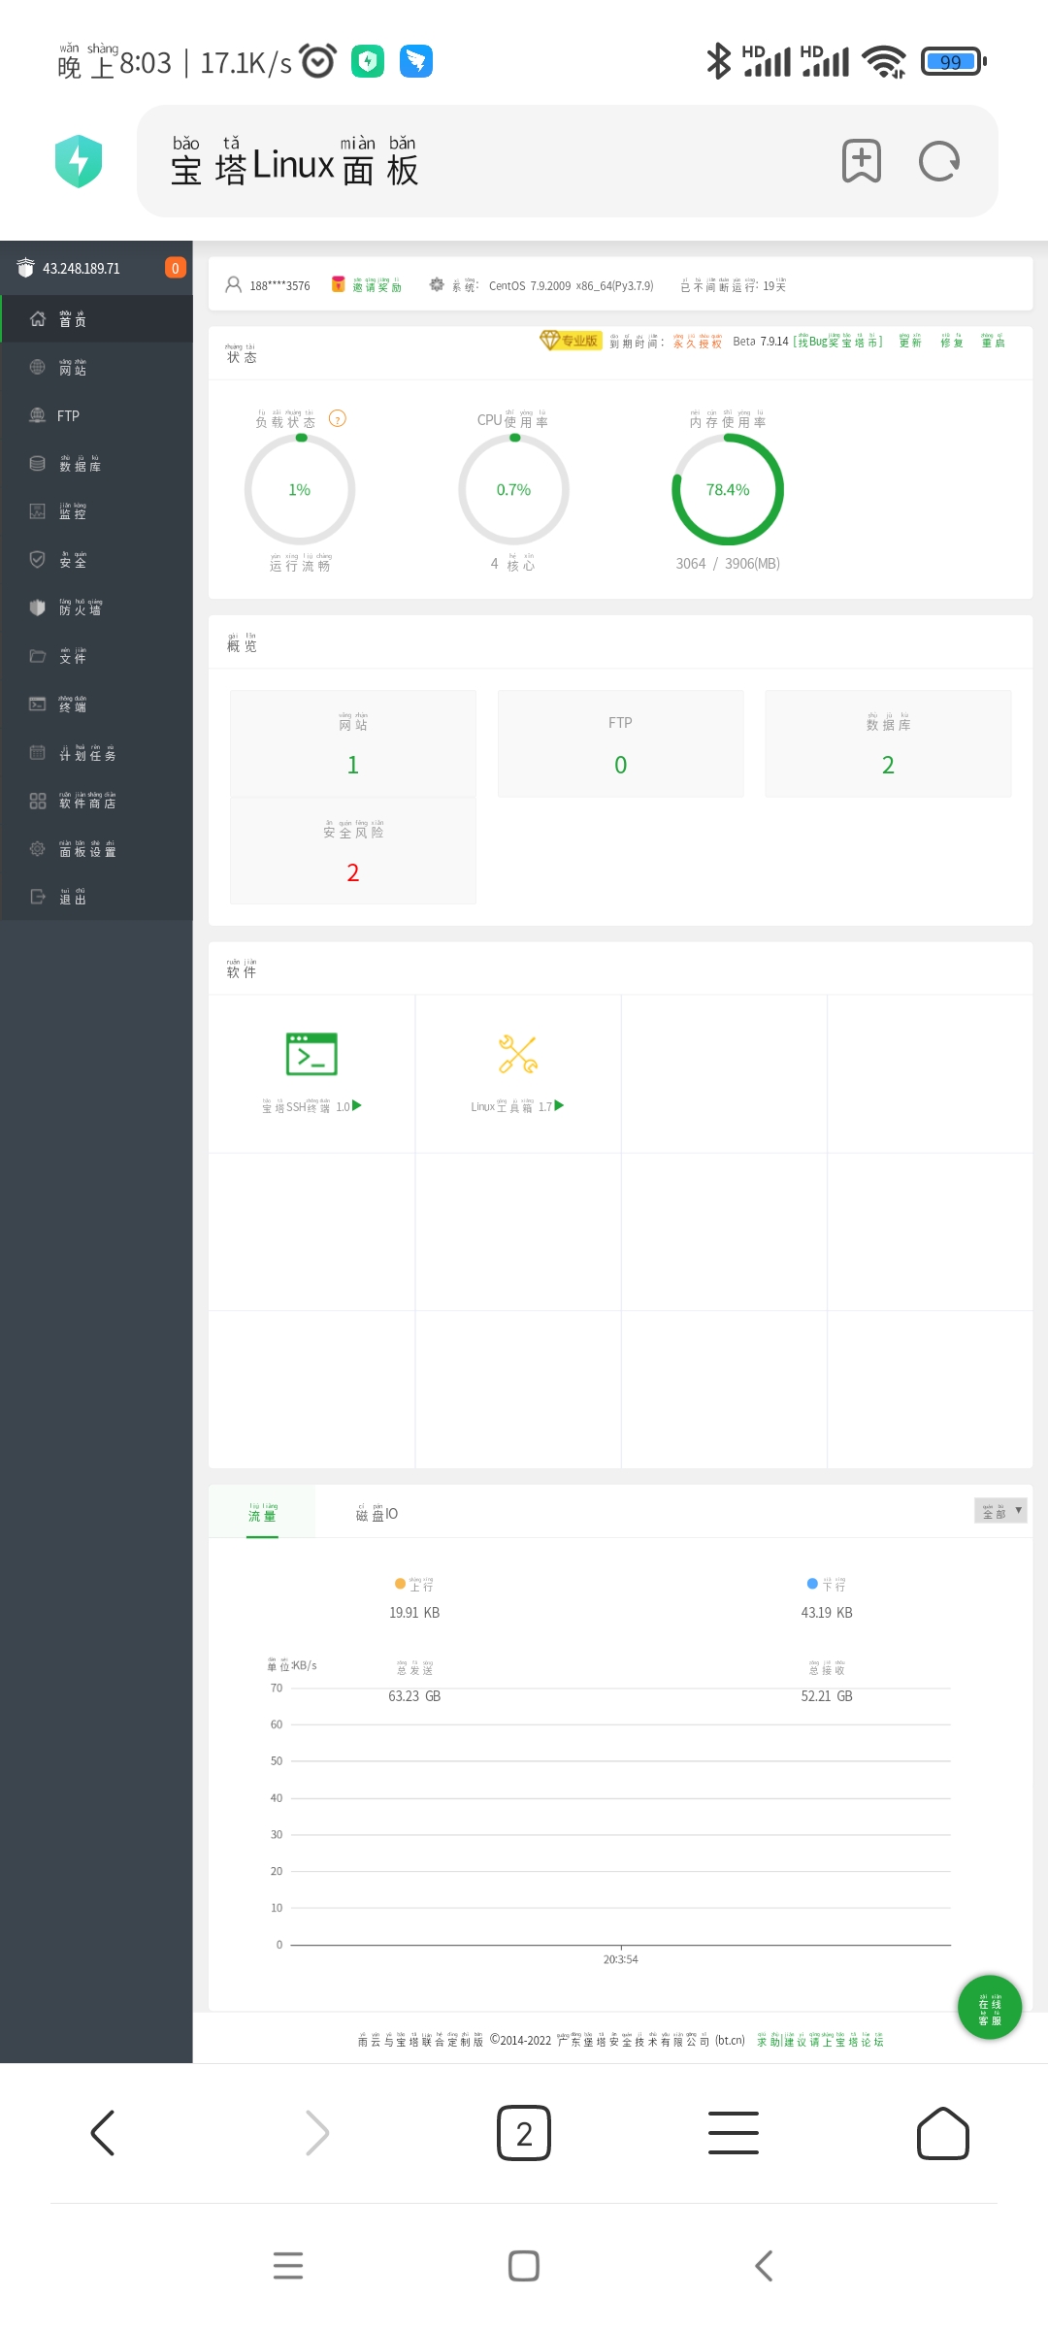This screenshot has height=2329, width=1048.
Task: Click the 在线客服 online support button
Action: (990, 2007)
